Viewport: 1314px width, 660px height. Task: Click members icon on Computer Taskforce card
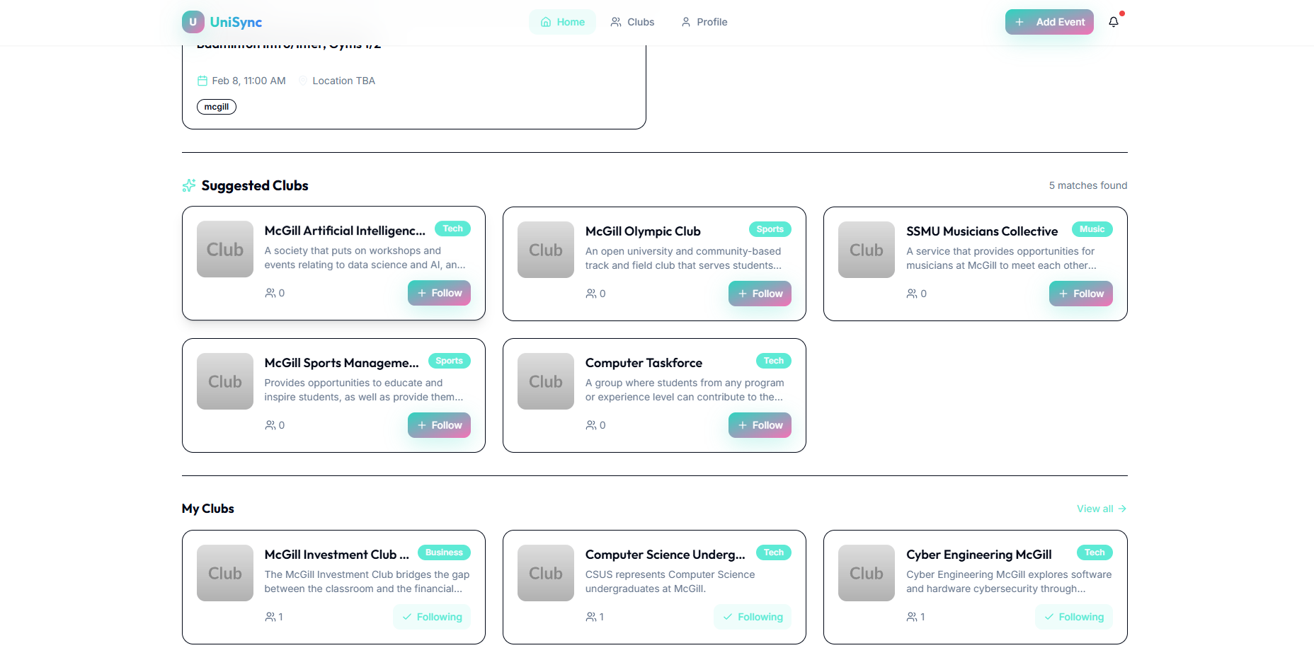[591, 425]
